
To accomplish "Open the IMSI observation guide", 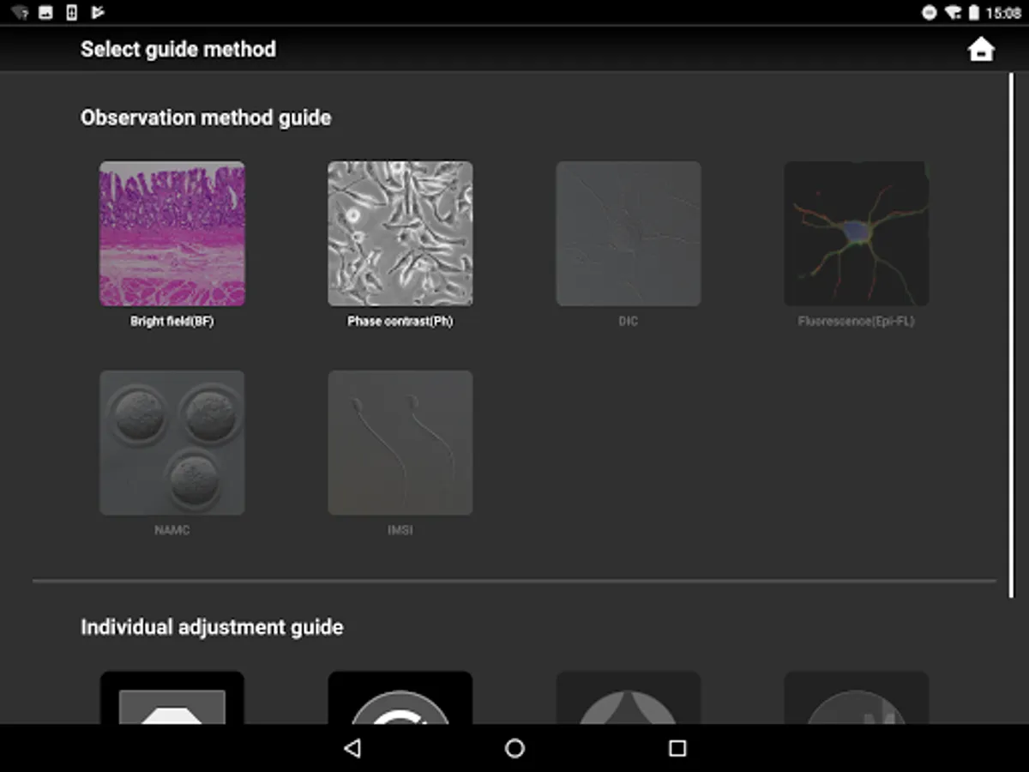I will [x=400, y=443].
